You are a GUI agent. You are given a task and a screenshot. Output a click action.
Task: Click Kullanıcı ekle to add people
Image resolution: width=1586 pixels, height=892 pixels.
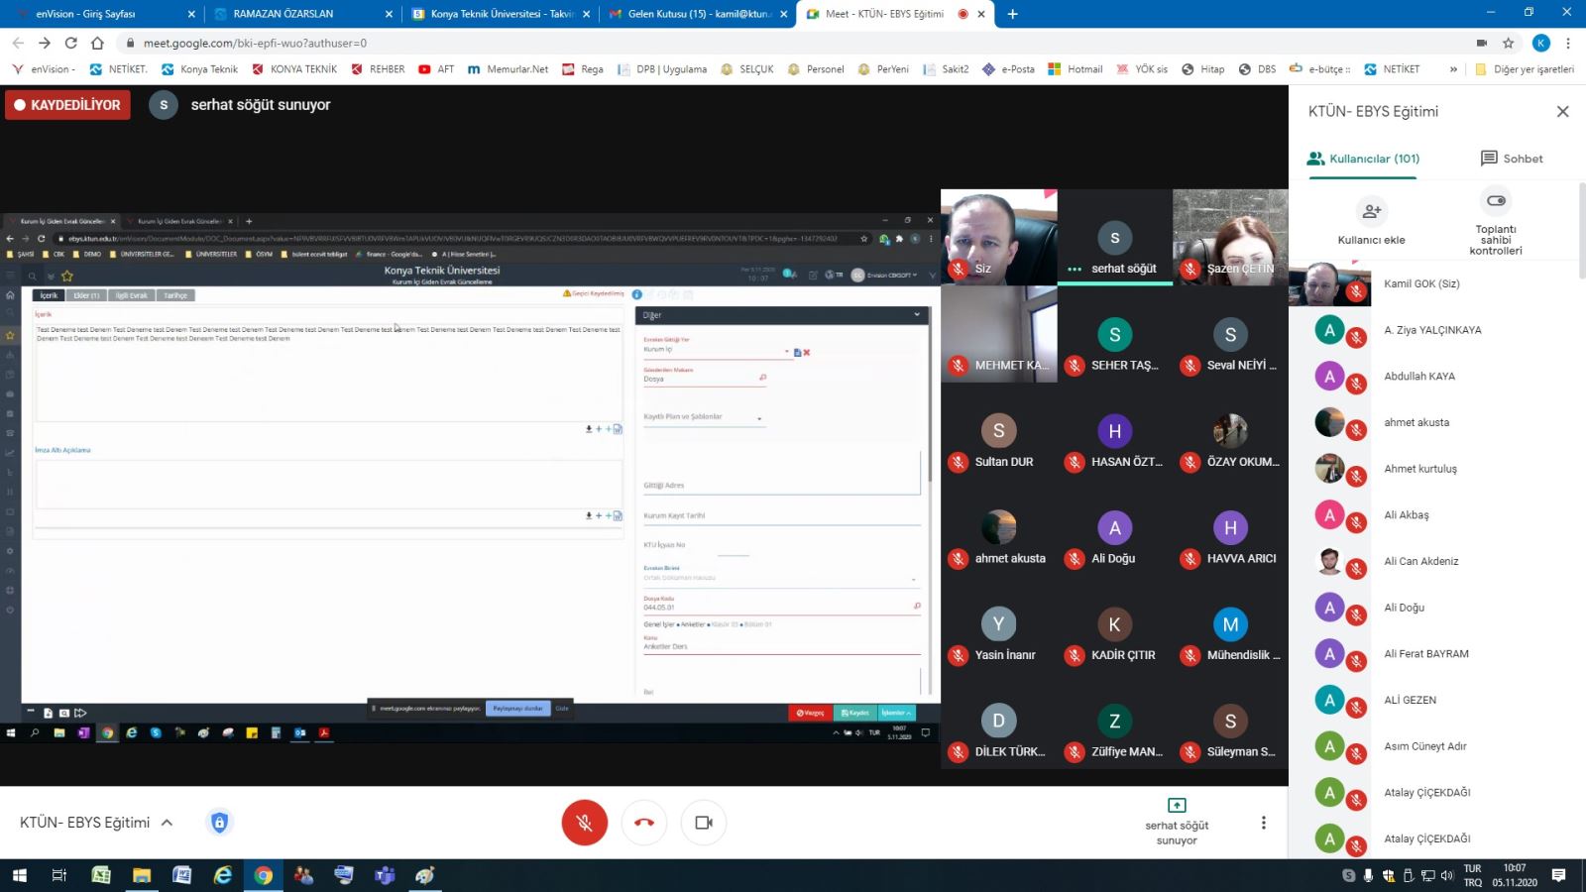(1372, 221)
